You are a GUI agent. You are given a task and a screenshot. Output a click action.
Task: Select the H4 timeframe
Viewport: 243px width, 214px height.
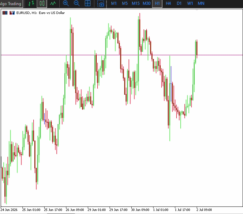tap(168, 3)
